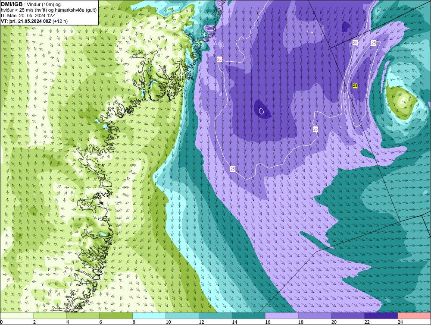The image size is (431, 325).
Task: Click the legend scale value "8"
Action: click(x=134, y=322)
